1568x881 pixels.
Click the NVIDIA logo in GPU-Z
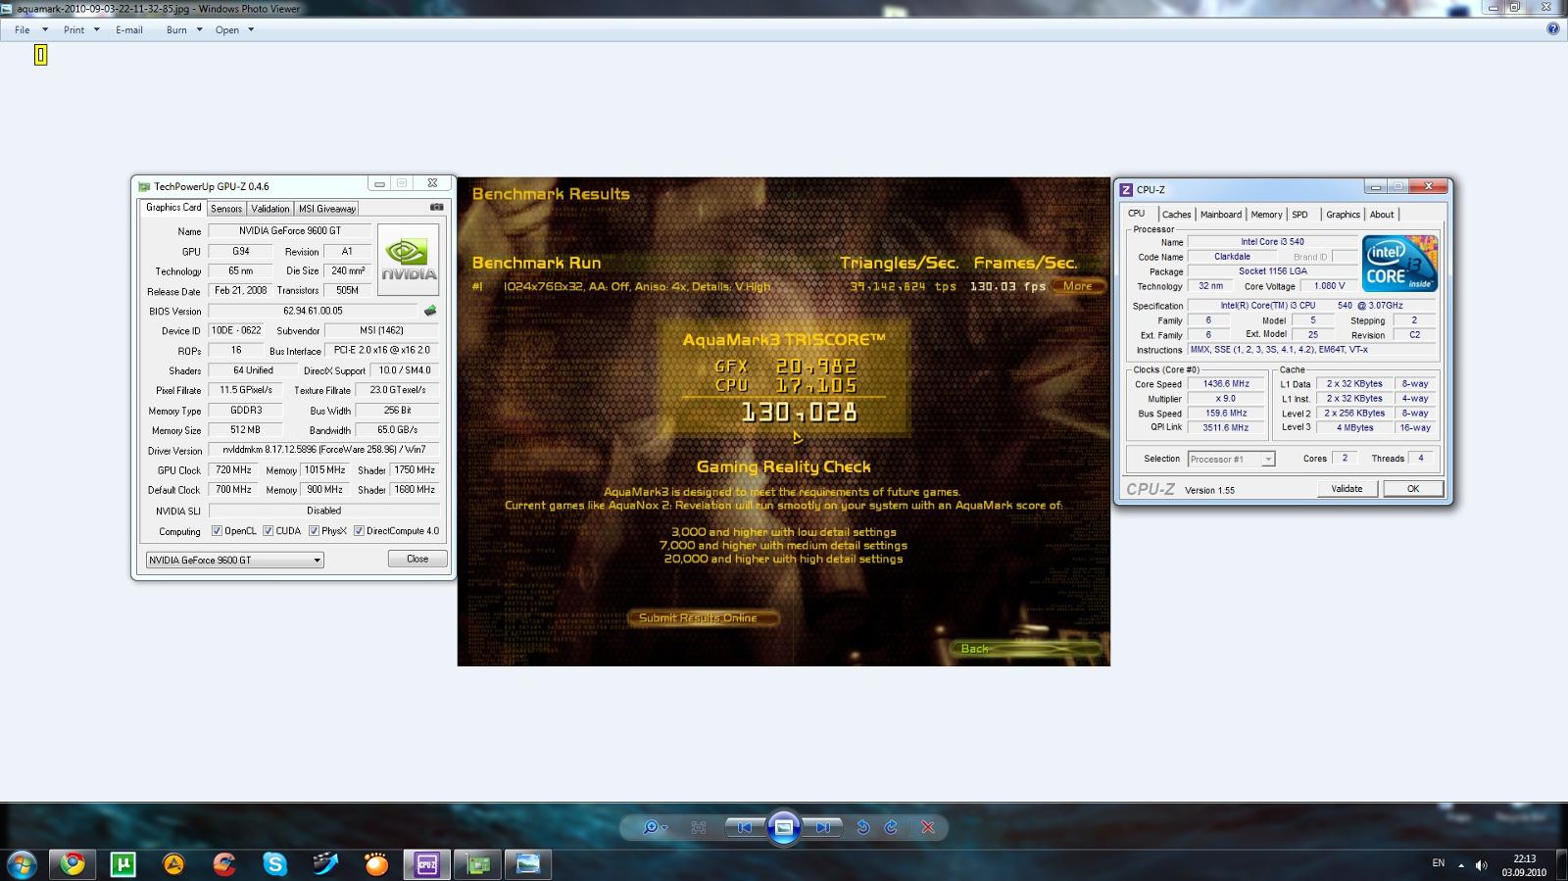coord(409,260)
